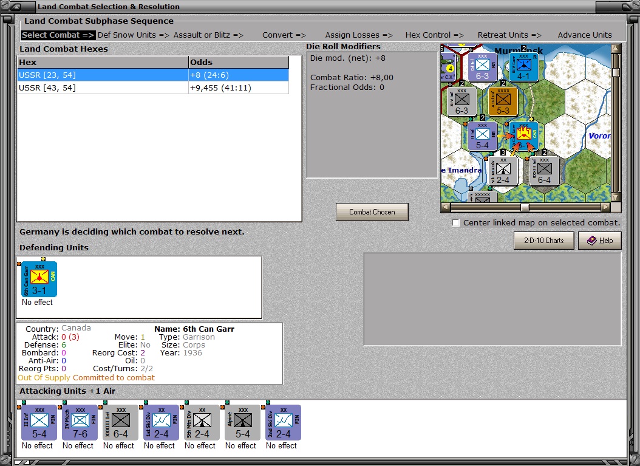Image resolution: width=640 pixels, height=466 pixels.
Task: Click the orange 5-3 infantry counter on map
Action: 503,101
